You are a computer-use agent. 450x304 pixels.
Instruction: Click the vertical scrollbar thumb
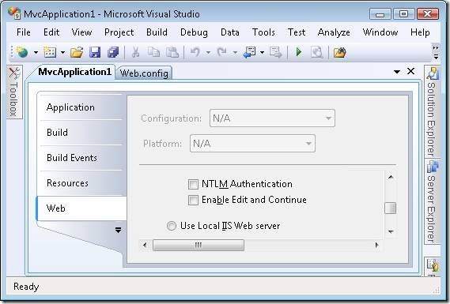point(391,208)
